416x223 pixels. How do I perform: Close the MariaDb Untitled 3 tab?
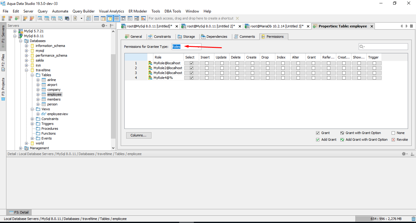coord(308,27)
